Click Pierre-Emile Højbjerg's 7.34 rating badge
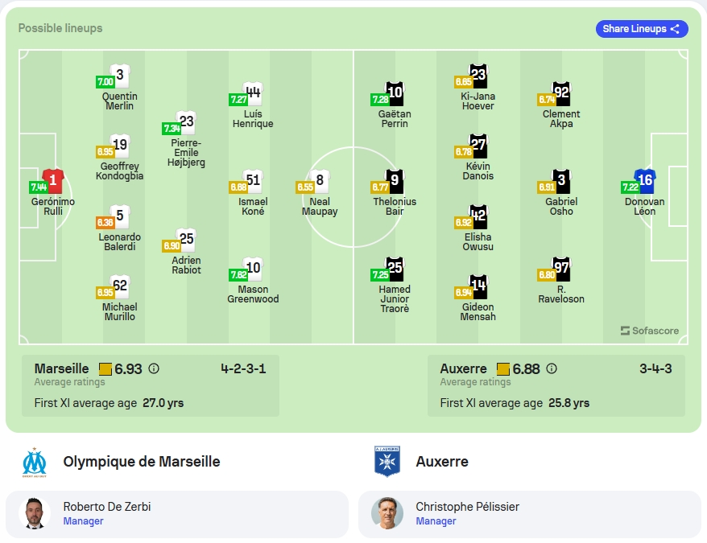This screenshot has height=543, width=707. point(172,129)
